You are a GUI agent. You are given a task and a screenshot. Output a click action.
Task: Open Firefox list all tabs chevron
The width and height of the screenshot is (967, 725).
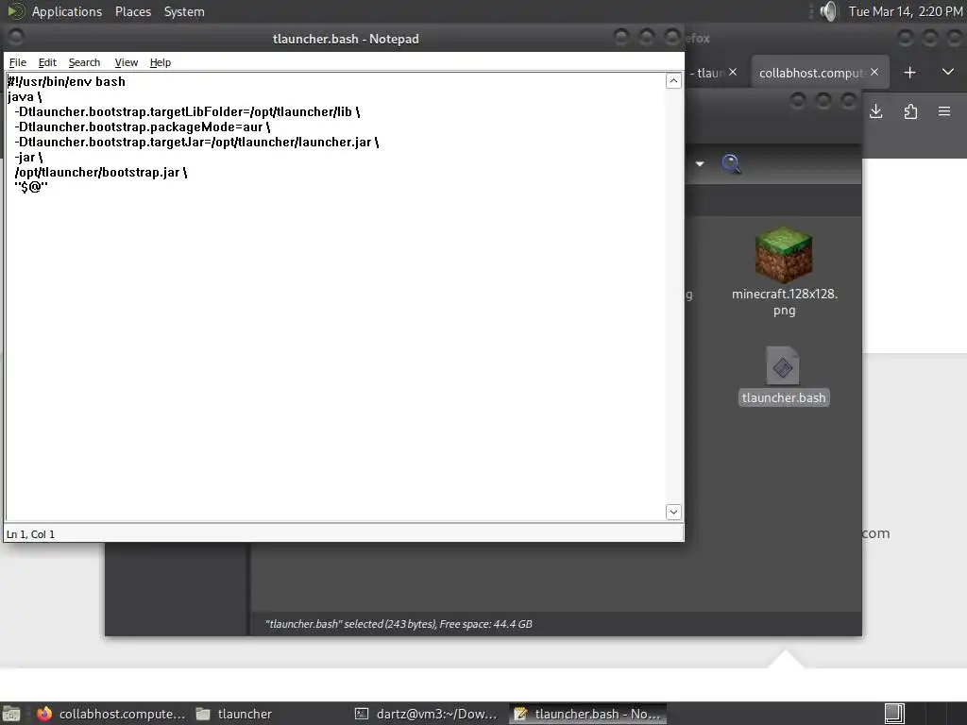click(x=948, y=72)
